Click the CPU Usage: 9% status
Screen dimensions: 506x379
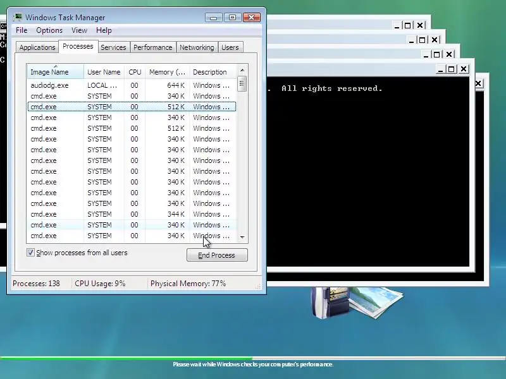click(x=100, y=284)
